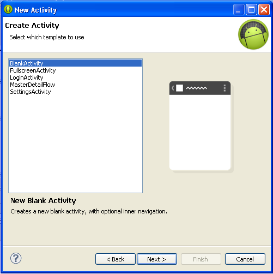Click the white app icon square in preview
The image size is (273, 274).
click(x=179, y=88)
